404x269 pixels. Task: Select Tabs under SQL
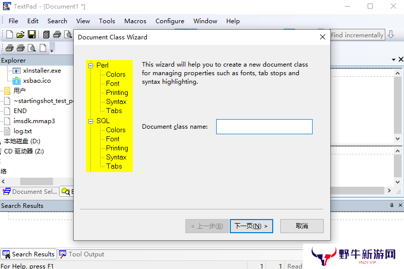tap(114, 166)
